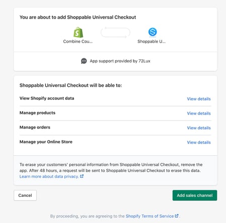Click the green Shopify bag icon

tap(78, 32)
